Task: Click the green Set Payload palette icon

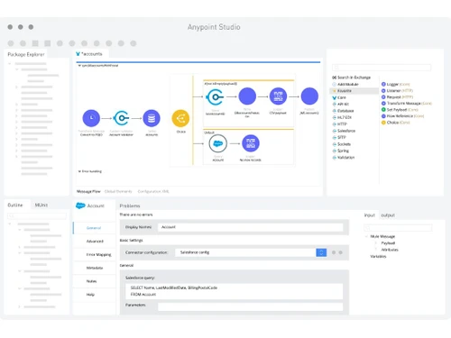Action: [383, 109]
